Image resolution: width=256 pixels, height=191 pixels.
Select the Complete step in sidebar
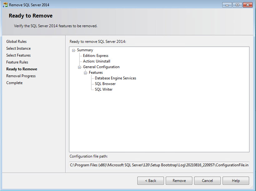(x=14, y=83)
